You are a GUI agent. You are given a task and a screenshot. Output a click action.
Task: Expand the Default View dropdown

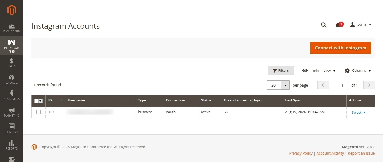319,71
